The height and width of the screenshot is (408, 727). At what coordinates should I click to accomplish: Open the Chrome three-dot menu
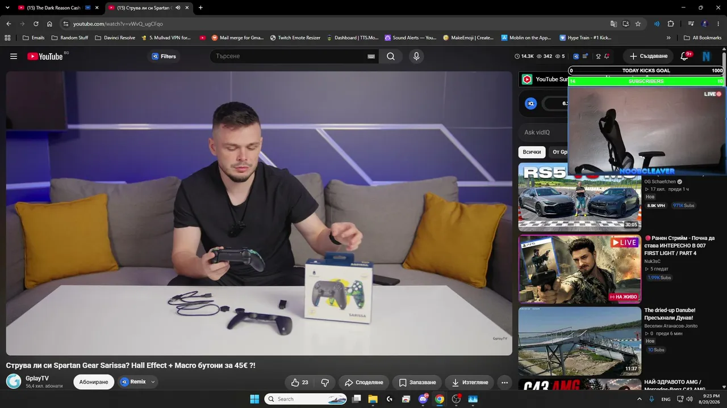pyautogui.click(x=718, y=24)
